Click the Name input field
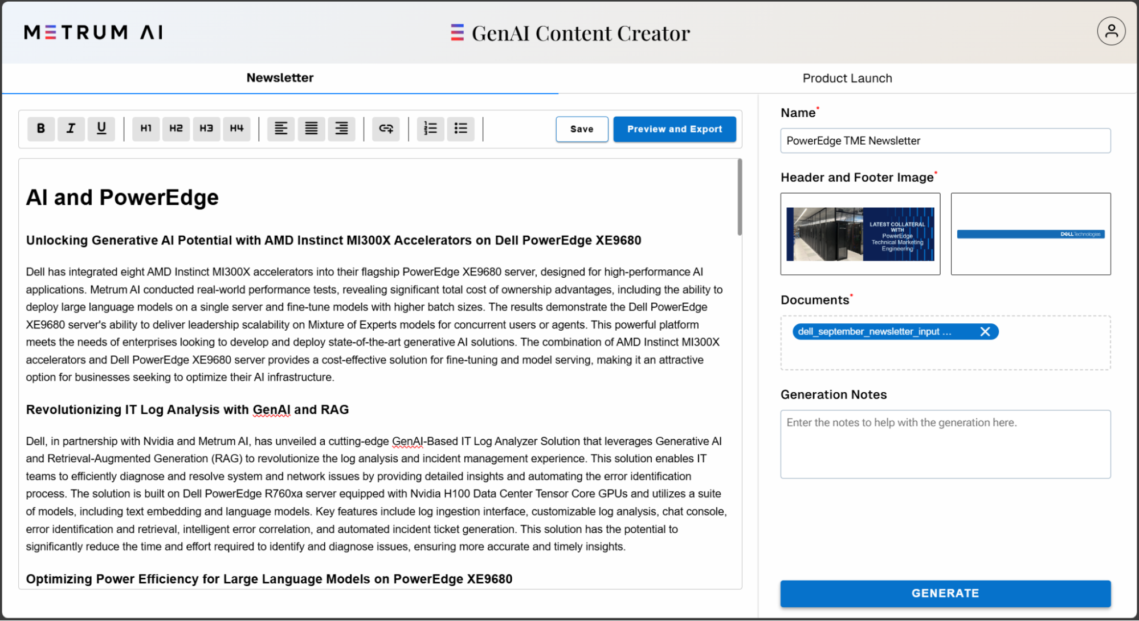1139x621 pixels. [x=945, y=141]
